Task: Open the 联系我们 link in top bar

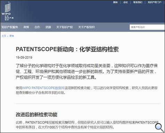Action: click(x=138, y=2)
